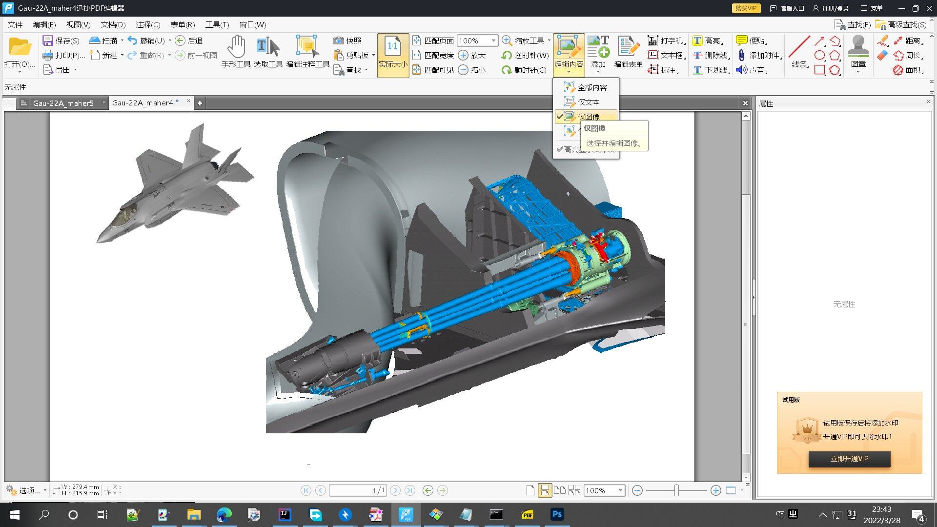Go to the last page in navigation bar
This screenshot has height=527, width=937.
tap(410, 490)
